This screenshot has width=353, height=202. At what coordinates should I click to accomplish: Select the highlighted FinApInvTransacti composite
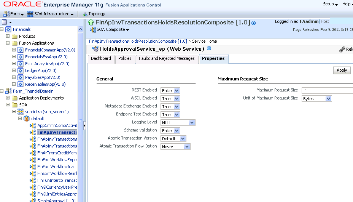click(x=57, y=132)
